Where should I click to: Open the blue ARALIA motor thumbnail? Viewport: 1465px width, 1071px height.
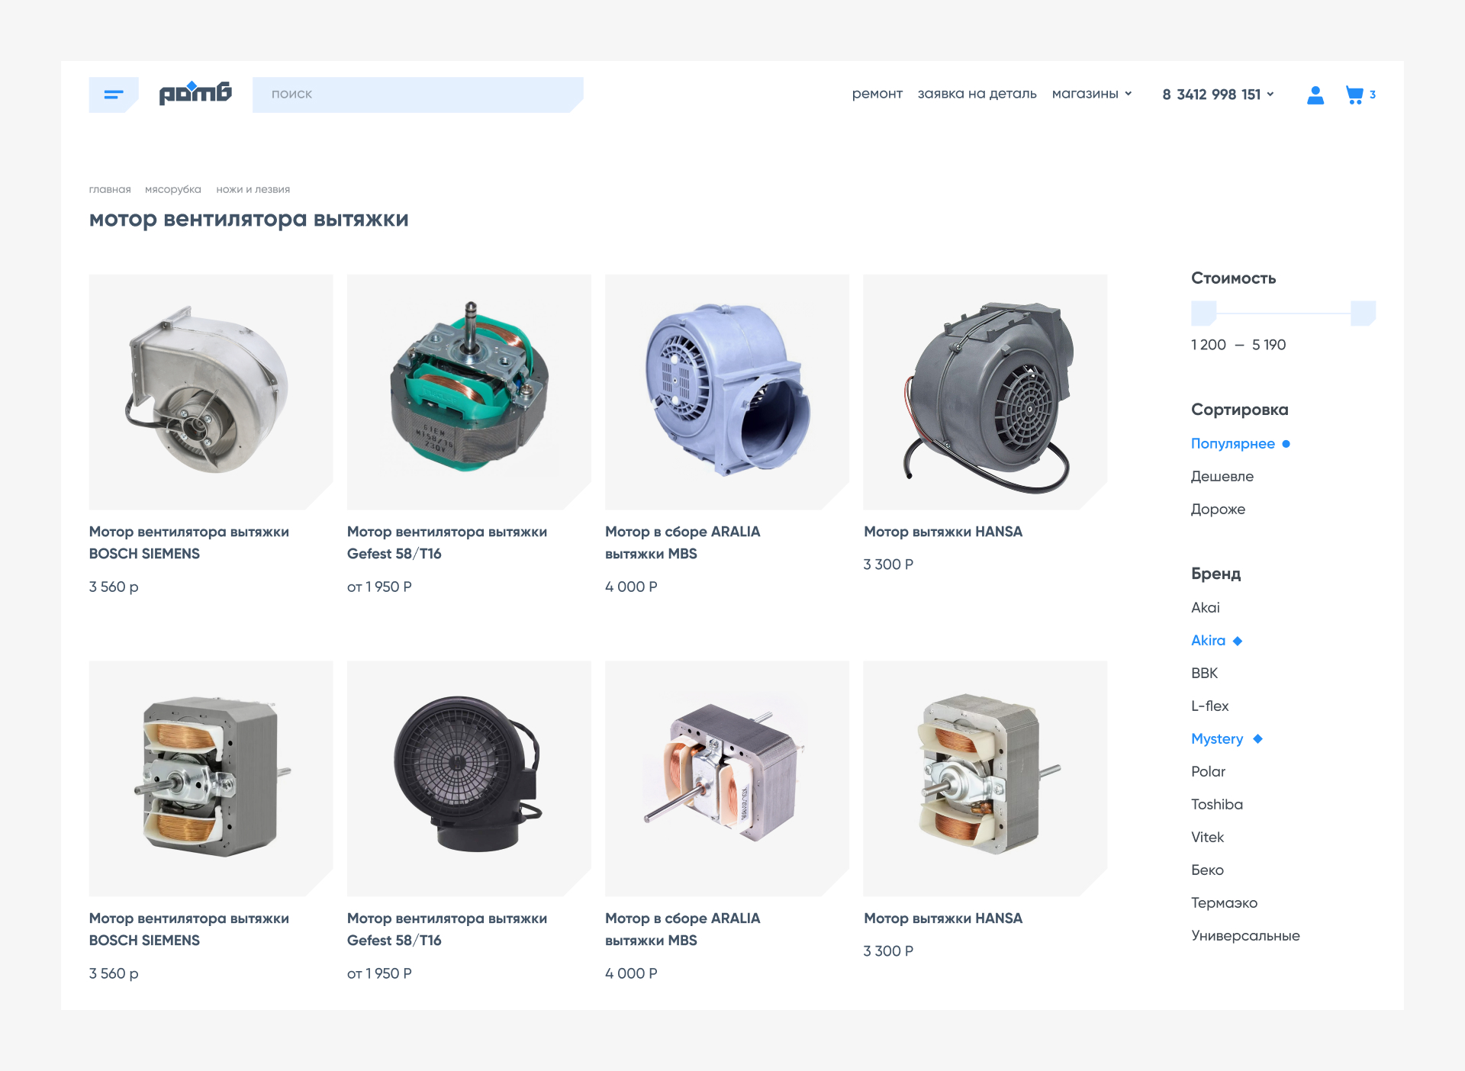tap(726, 391)
